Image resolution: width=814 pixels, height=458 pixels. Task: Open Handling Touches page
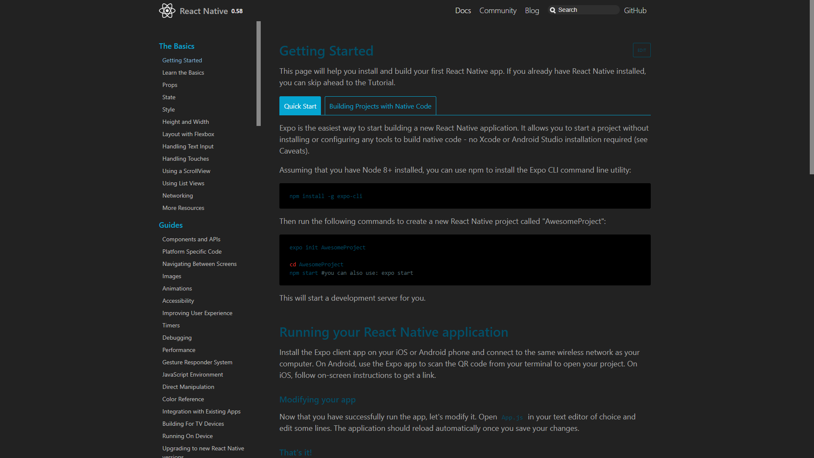[x=186, y=159]
